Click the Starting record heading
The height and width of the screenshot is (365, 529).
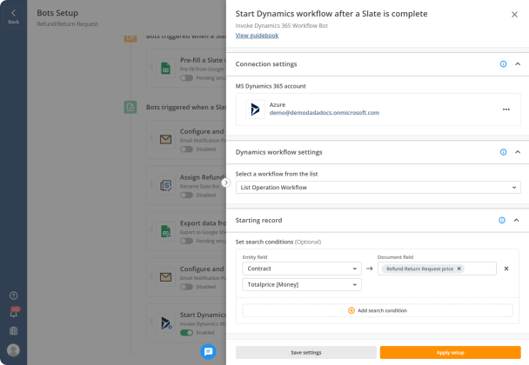pyautogui.click(x=258, y=221)
